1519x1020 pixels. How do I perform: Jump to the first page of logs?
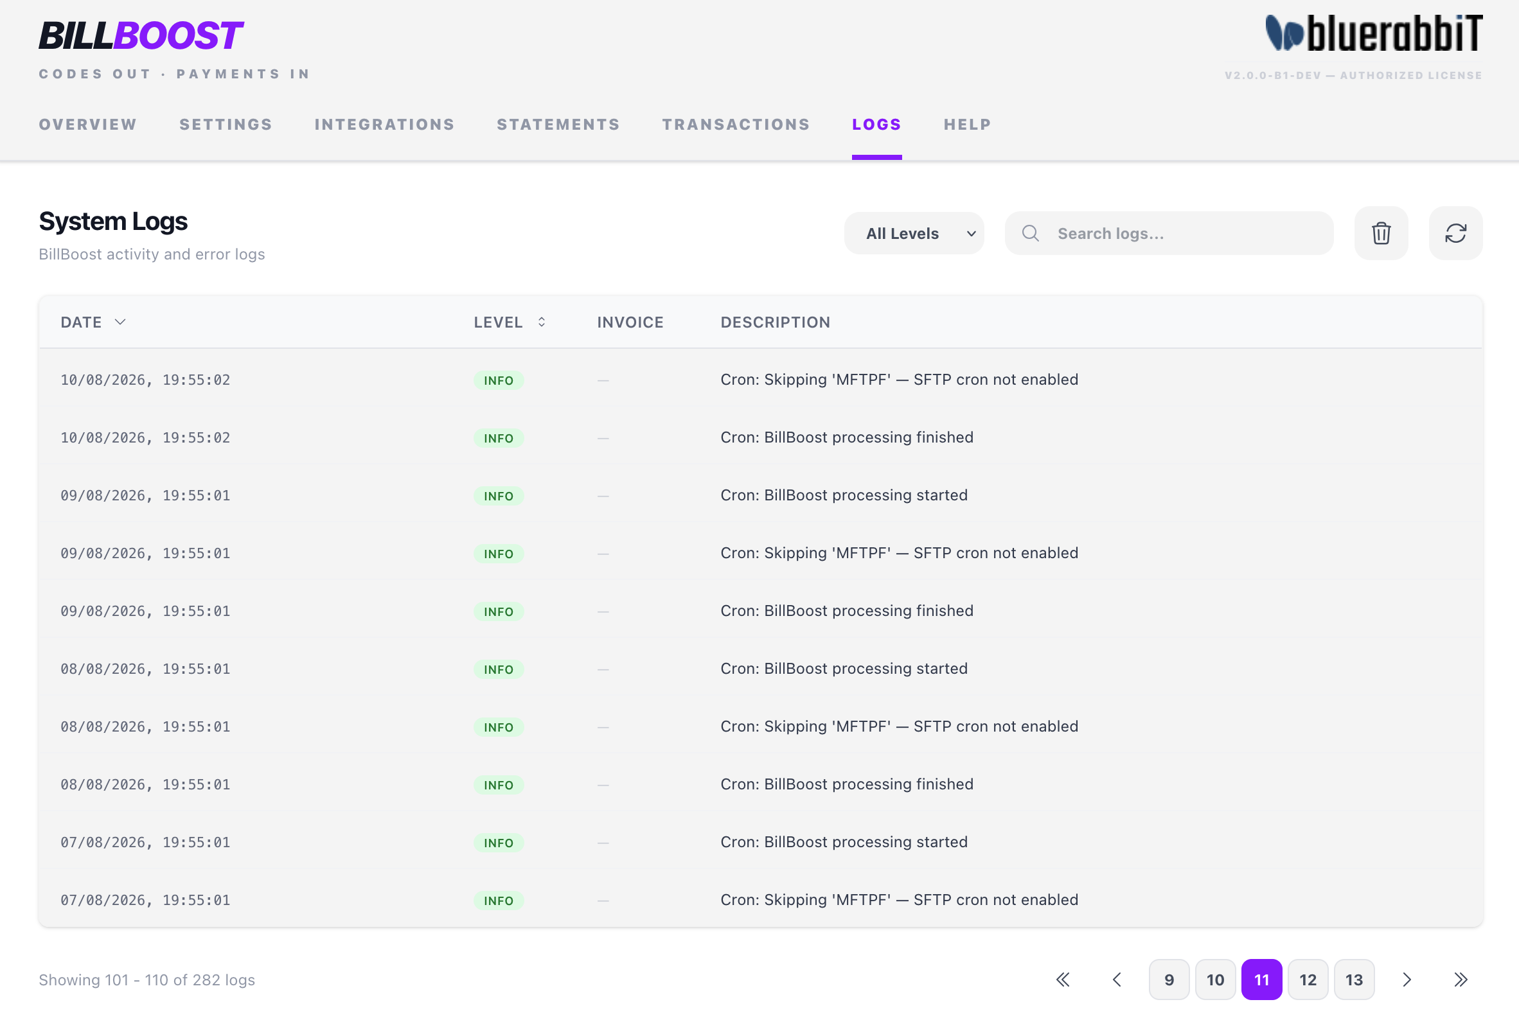[x=1063, y=980]
